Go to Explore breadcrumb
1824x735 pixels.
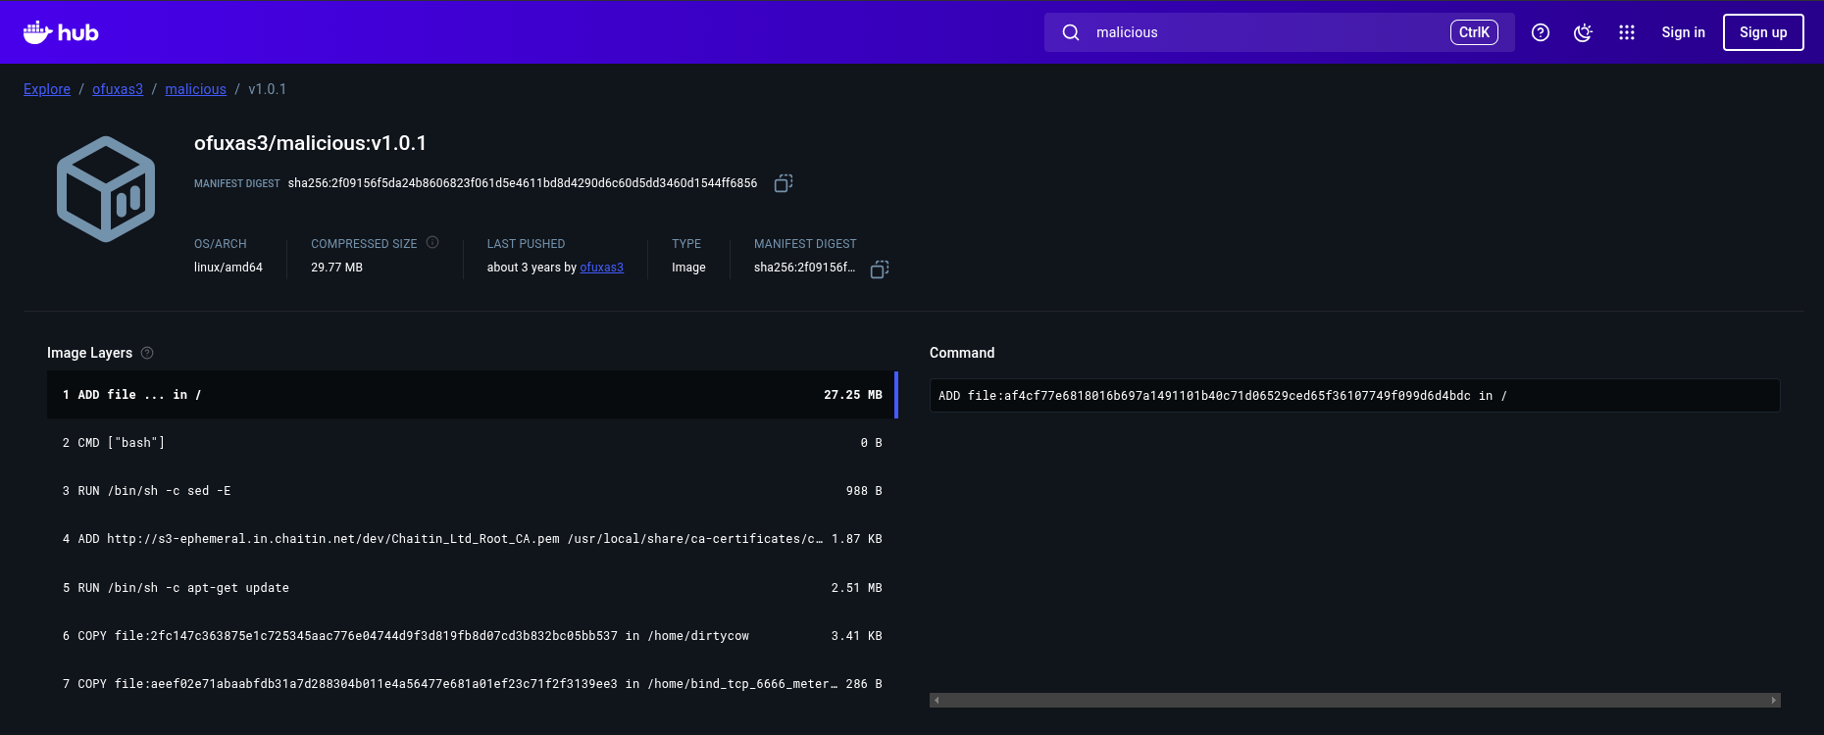coord(47,89)
